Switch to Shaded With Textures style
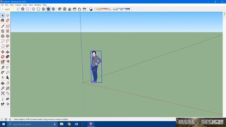Screen dimensions: 226x127 [48, 9]
